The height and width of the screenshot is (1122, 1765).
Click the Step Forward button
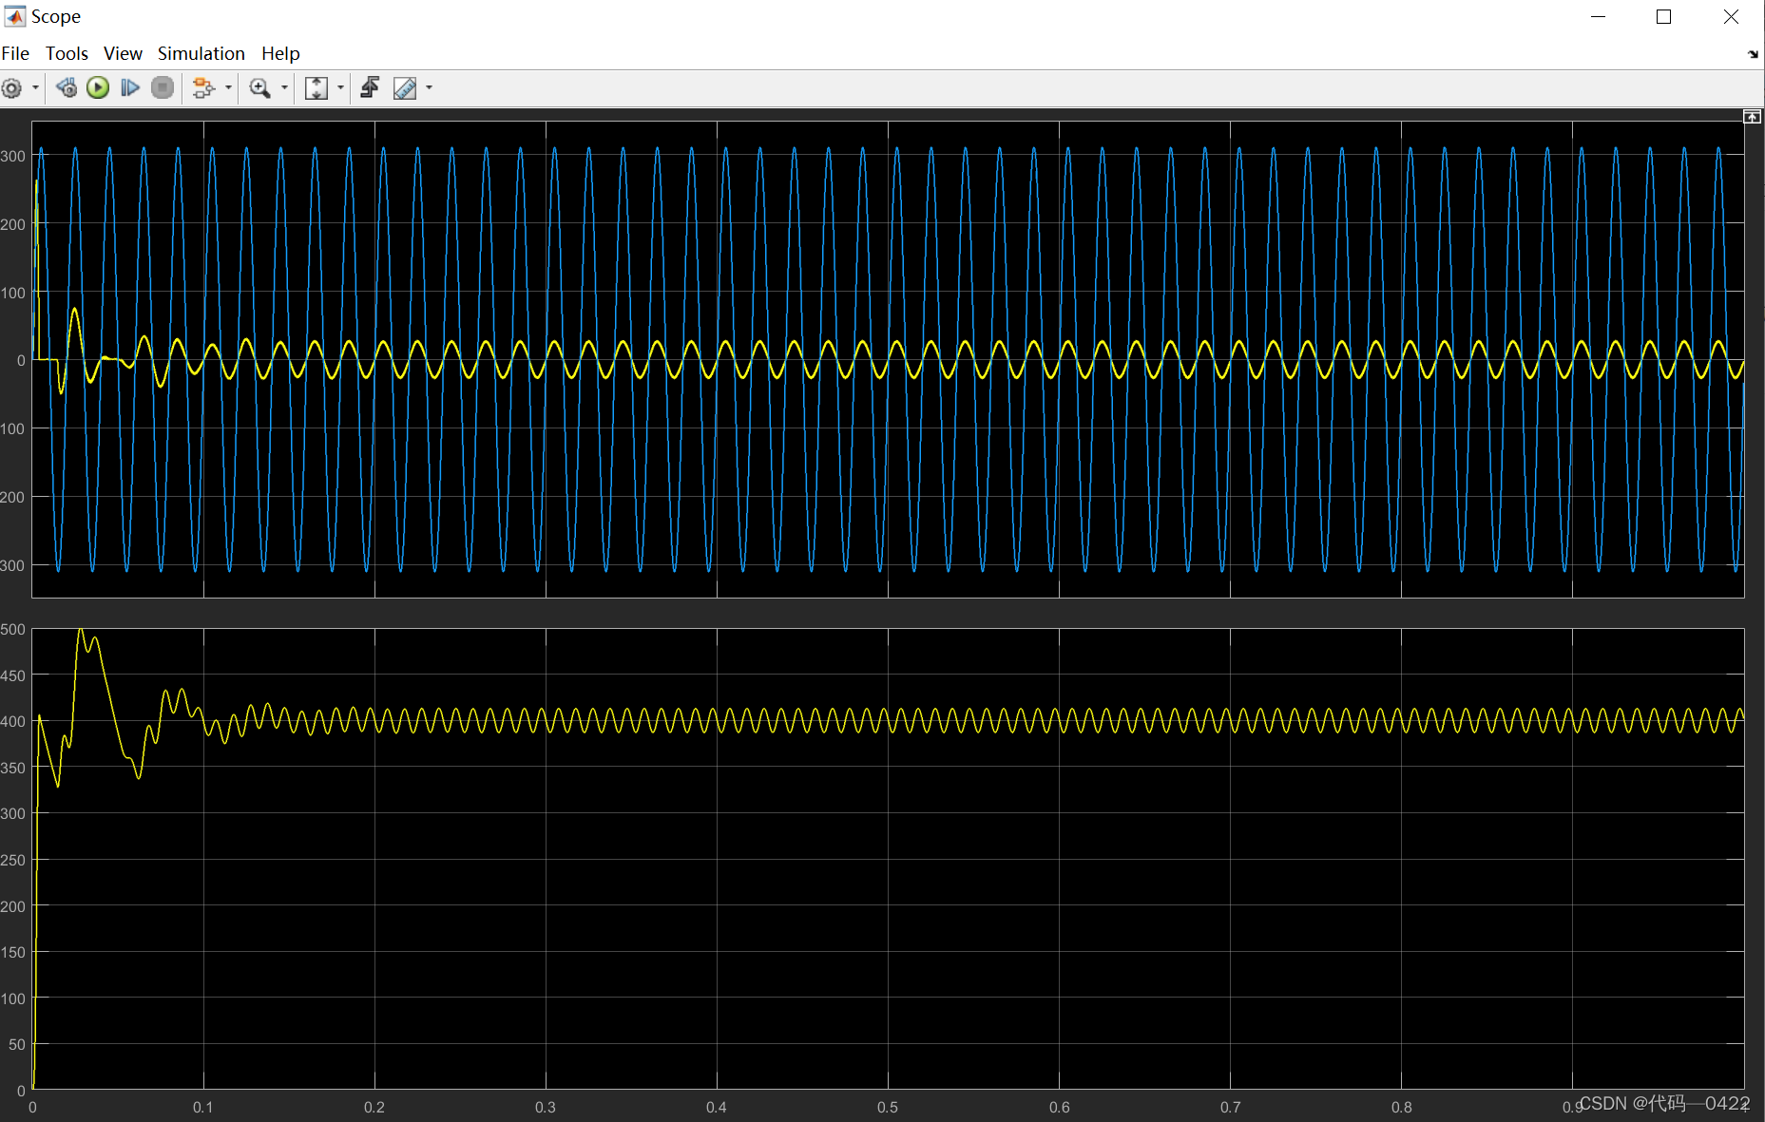coord(130,88)
